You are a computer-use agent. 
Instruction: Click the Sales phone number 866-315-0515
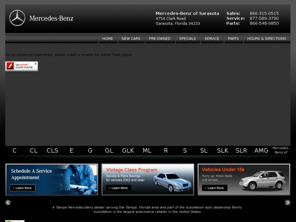(264, 13)
